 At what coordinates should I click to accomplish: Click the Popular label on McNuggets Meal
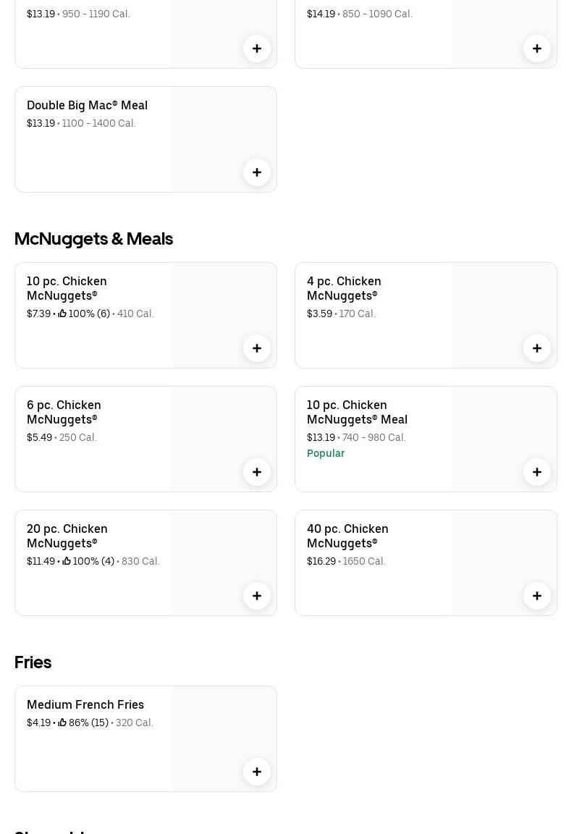coord(326,453)
